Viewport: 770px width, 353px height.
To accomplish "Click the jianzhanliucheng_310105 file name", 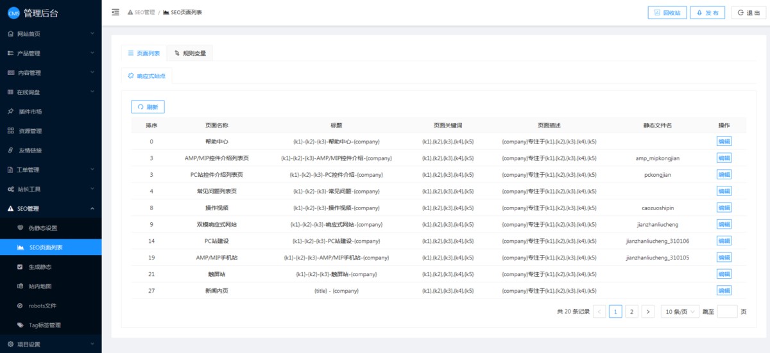I will click(x=657, y=258).
